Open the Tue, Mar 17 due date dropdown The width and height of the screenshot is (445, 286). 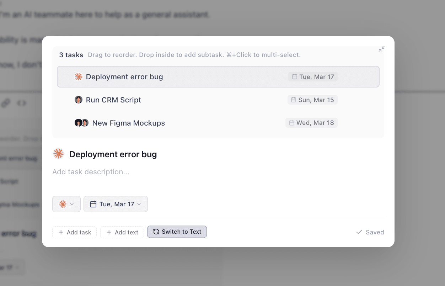tap(116, 204)
